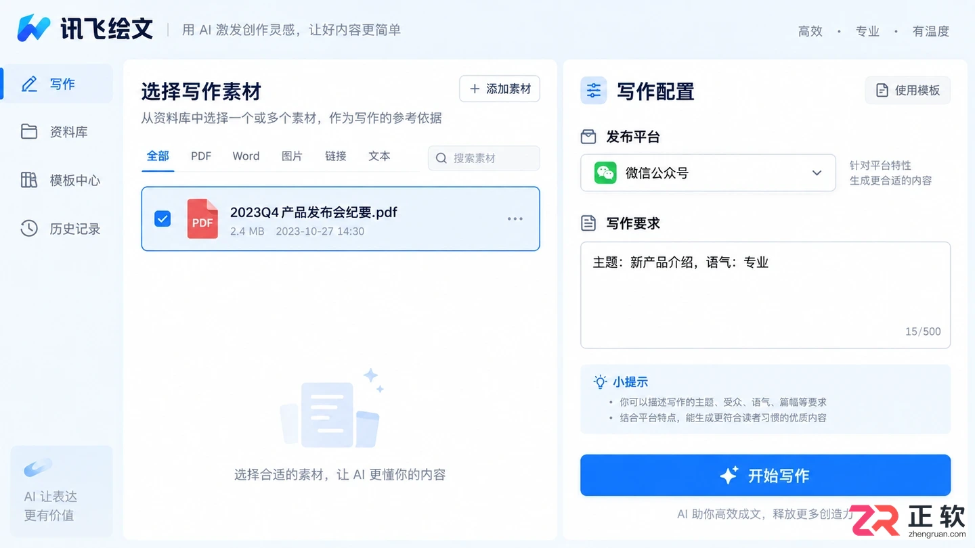Click the 讯飞绘文 logo icon

(x=34, y=28)
